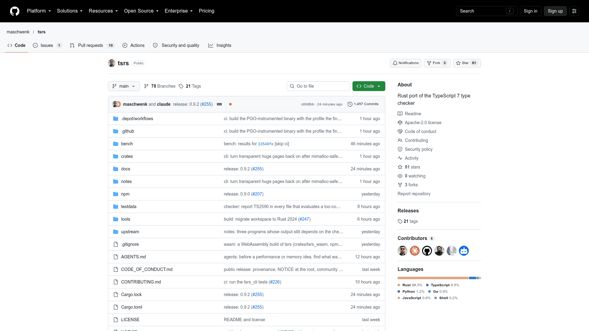Click the GitHub logo icon
589x331 pixels.
pos(15,11)
